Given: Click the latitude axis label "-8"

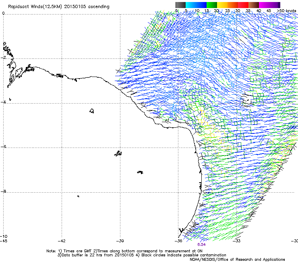Looking at the screenshot, I should (3, 191).
